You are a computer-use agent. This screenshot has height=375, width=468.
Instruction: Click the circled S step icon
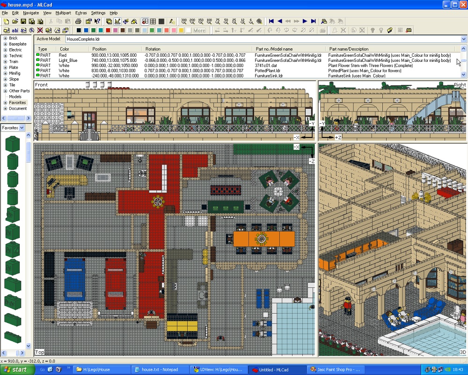pyautogui.click(x=32, y=30)
